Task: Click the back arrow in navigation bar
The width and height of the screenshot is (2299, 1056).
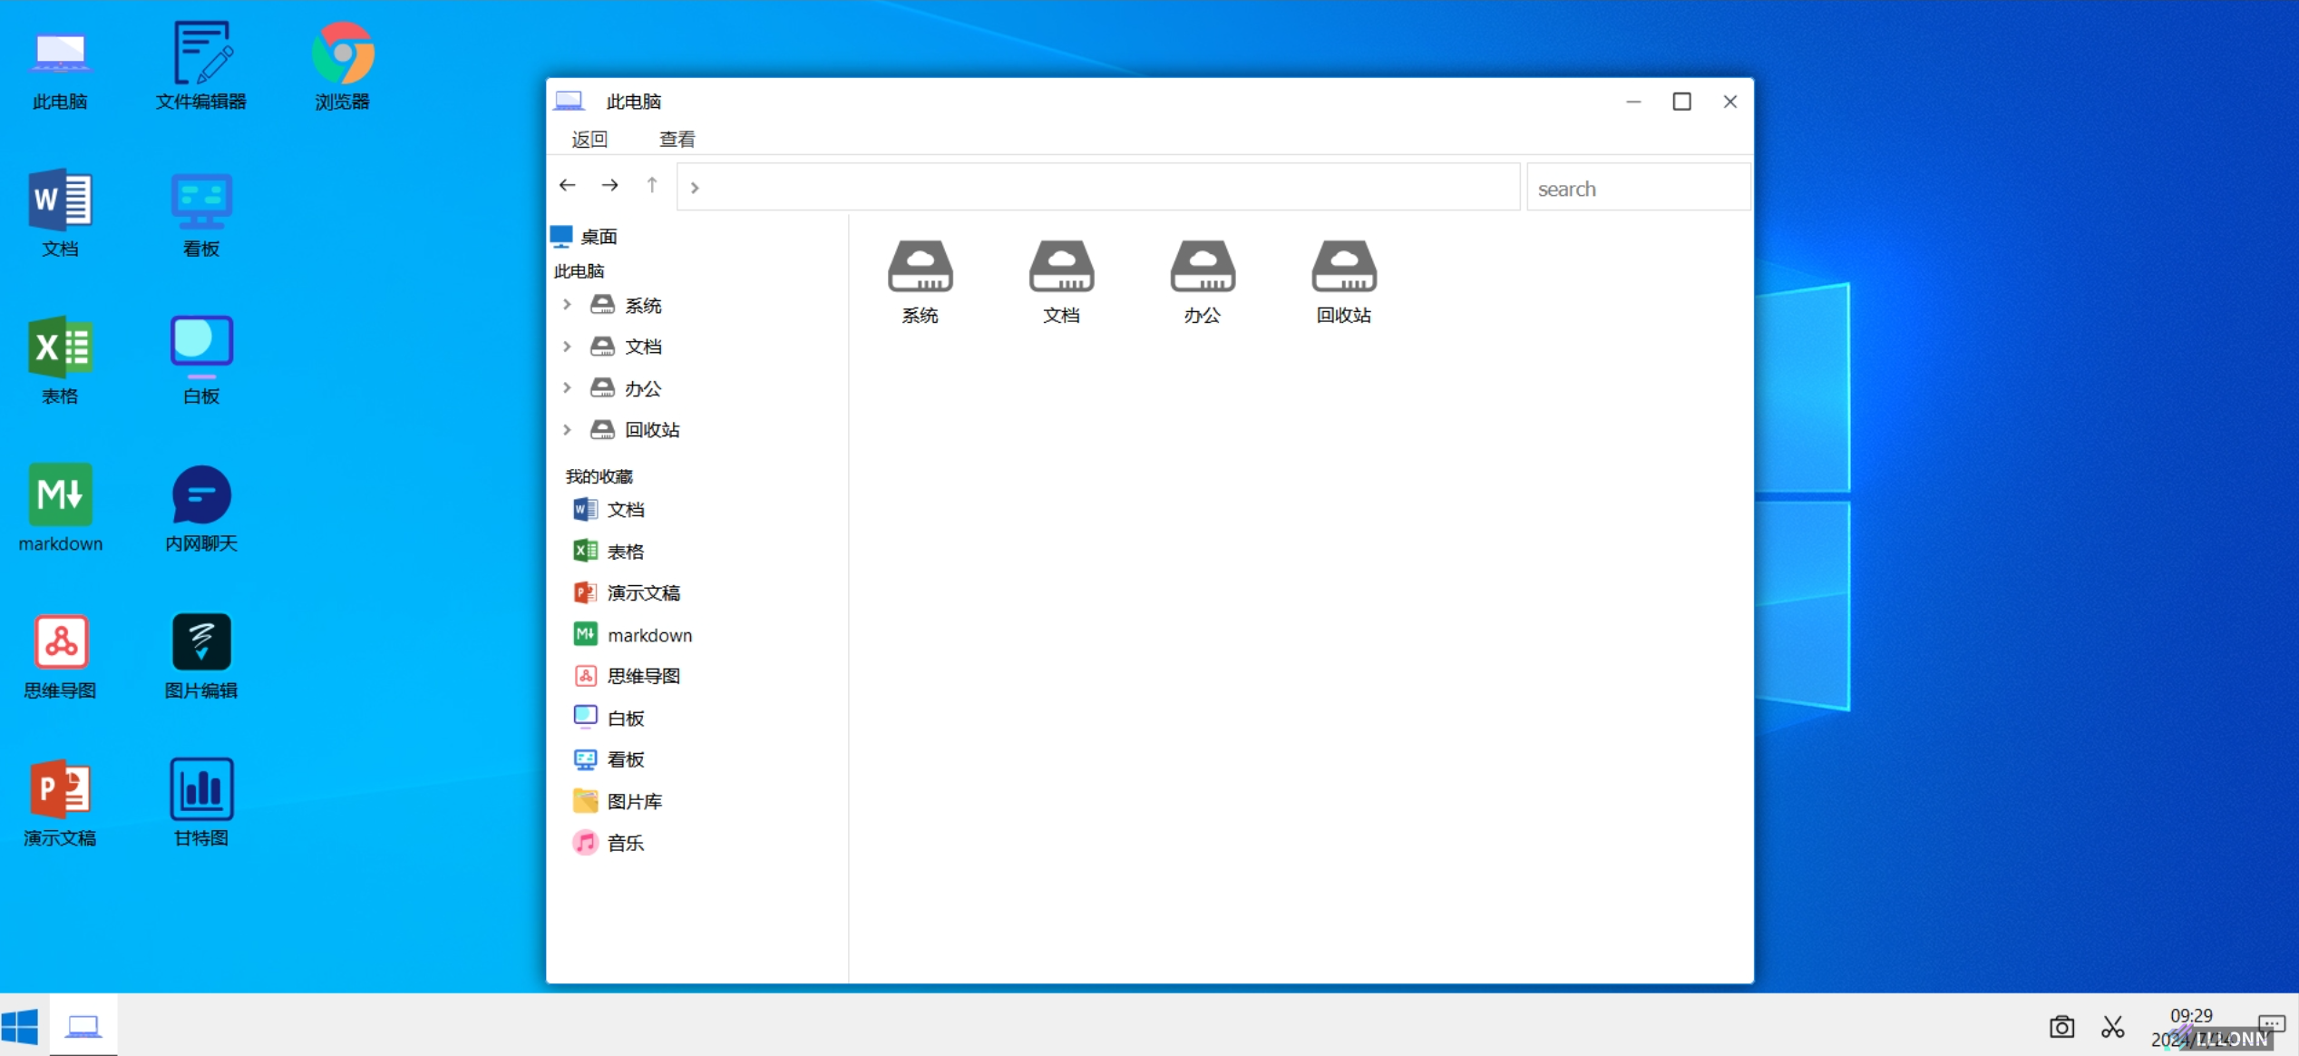Action: tap(568, 186)
